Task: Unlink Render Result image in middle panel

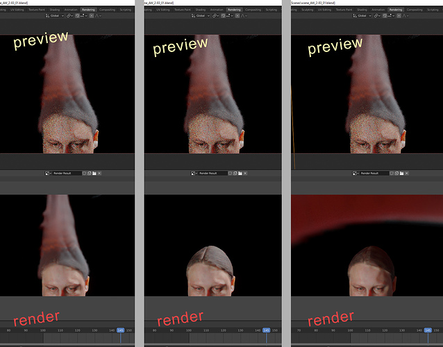Action: click(245, 173)
